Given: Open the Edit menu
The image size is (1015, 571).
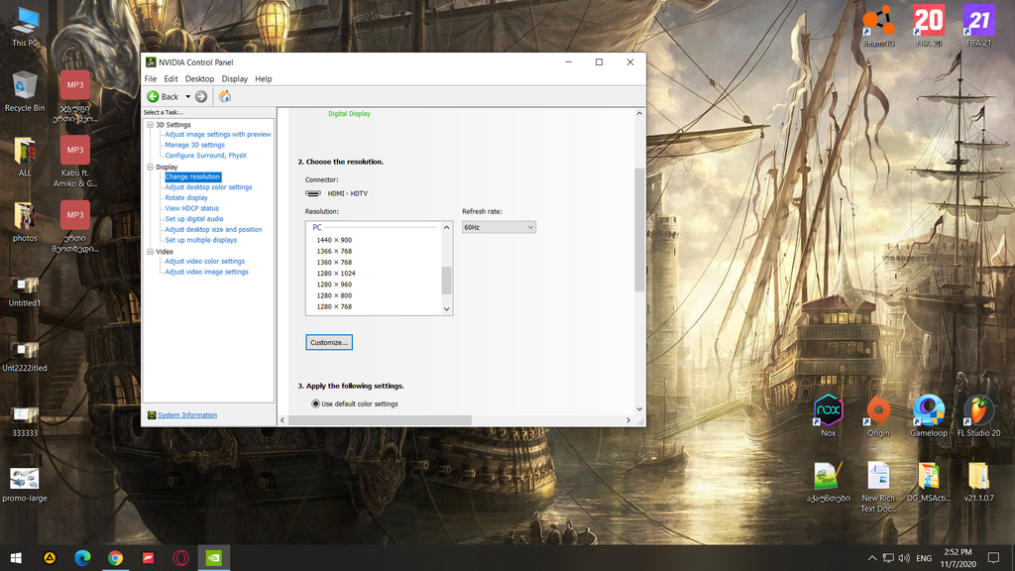Looking at the screenshot, I should [170, 79].
